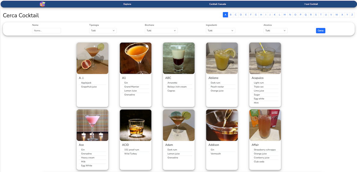The width and height of the screenshot is (357, 172).
Task: Open the Bicchiere dropdown
Action: pos(161,30)
